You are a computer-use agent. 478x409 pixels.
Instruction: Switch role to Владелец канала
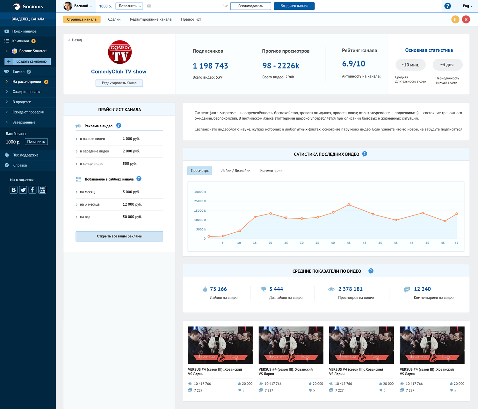coord(294,6)
